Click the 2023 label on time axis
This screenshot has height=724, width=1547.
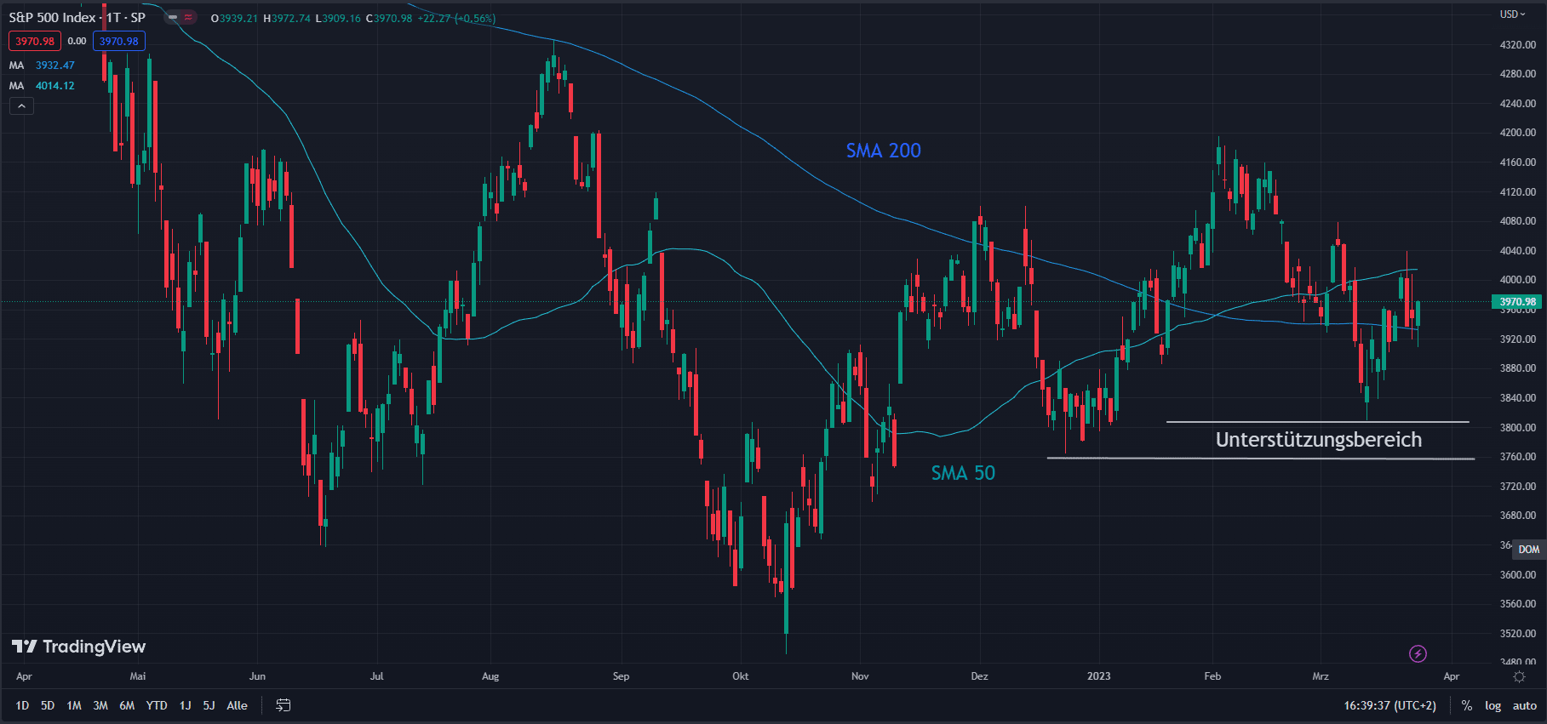(x=1098, y=676)
